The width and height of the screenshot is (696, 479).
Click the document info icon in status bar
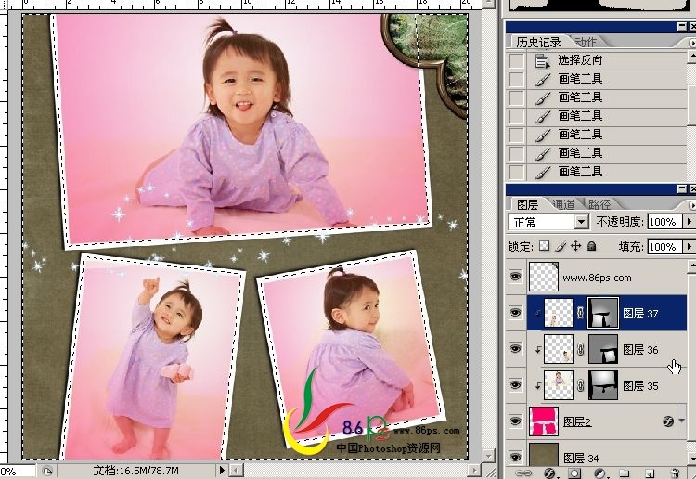[x=47, y=471]
